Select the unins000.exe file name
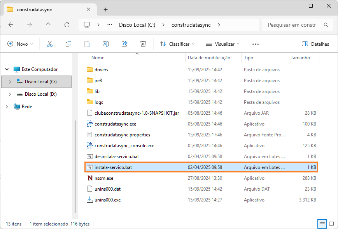The width and height of the screenshot is (338, 229). click(x=107, y=200)
